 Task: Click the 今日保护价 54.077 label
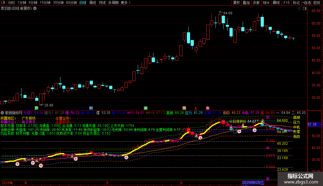pos(244,121)
